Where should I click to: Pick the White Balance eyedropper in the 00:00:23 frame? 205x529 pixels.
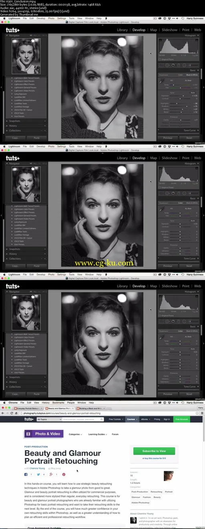point(162,81)
